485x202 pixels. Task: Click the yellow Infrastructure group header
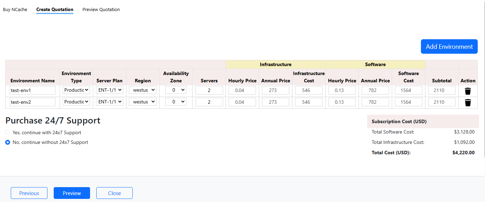coord(275,64)
